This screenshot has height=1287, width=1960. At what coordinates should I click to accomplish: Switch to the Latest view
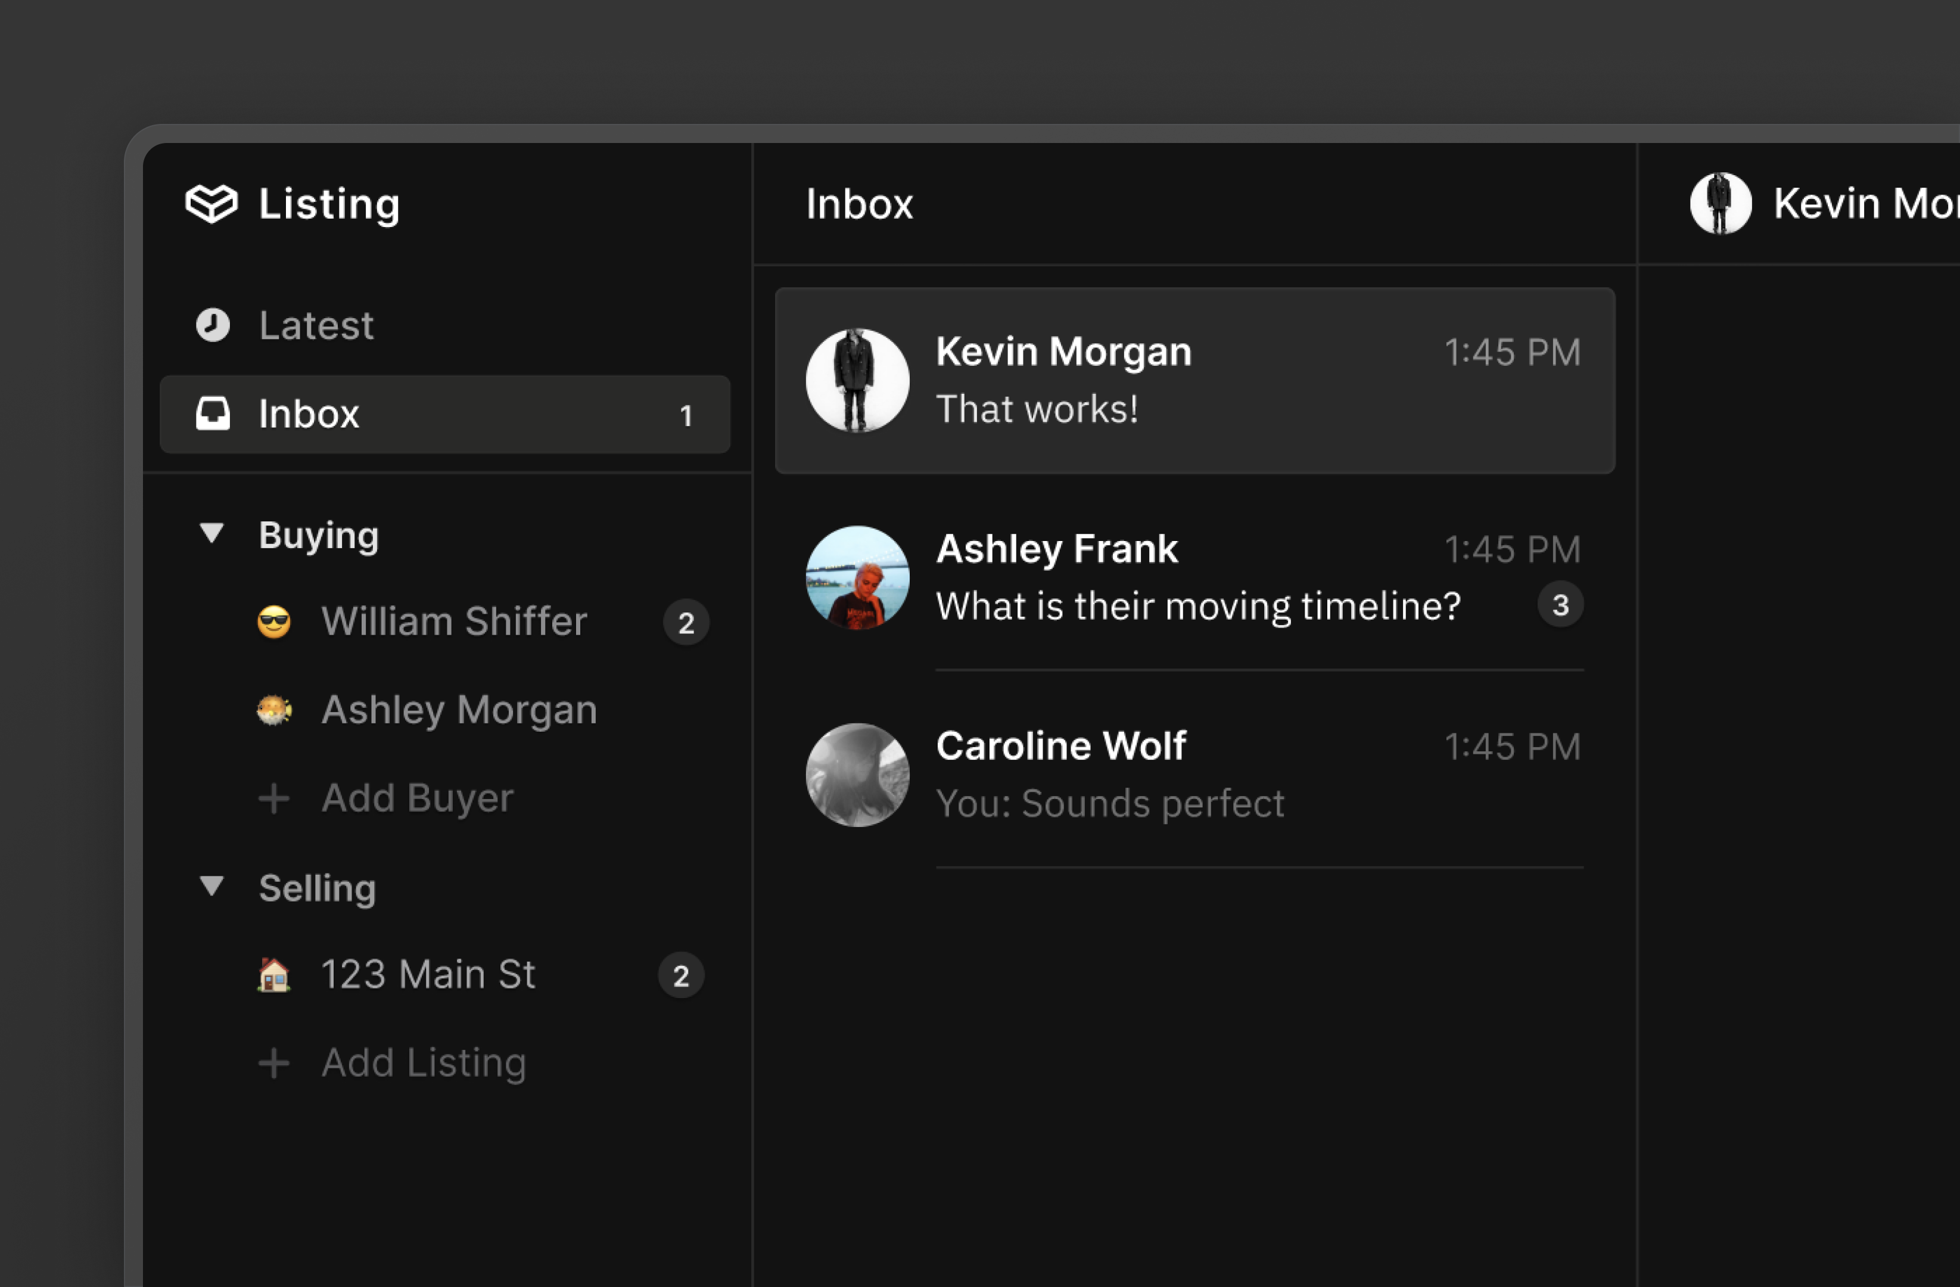coord(316,324)
